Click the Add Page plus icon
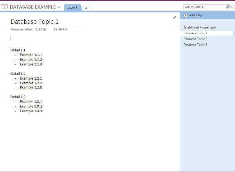 185,15
